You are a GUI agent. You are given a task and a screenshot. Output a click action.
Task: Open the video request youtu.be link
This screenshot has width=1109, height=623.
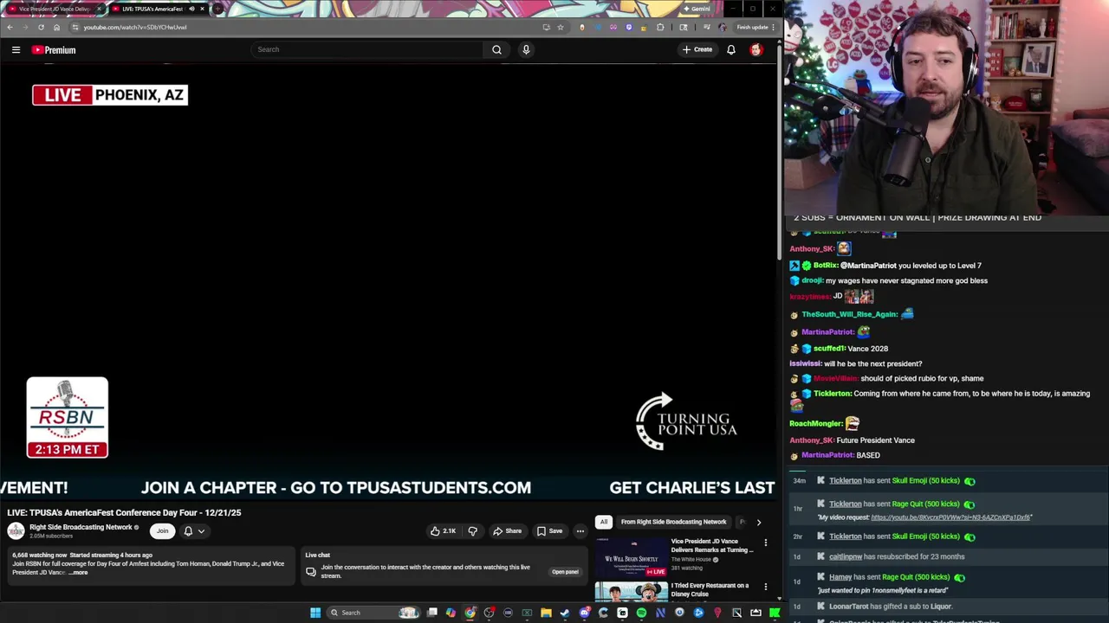pyautogui.click(x=951, y=517)
